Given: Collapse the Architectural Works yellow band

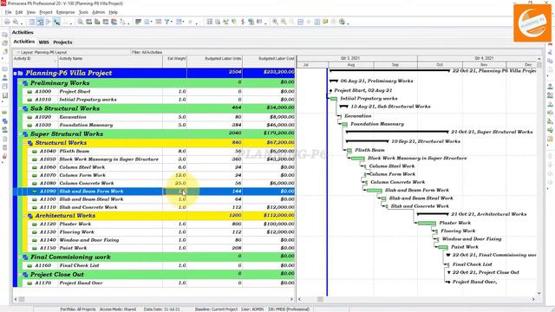Looking at the screenshot, I should click(x=25, y=216).
